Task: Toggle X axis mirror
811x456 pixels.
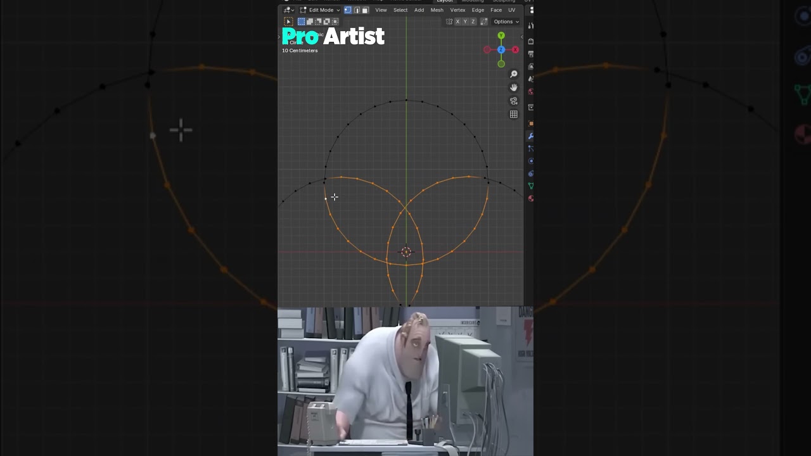Action: pos(457,22)
